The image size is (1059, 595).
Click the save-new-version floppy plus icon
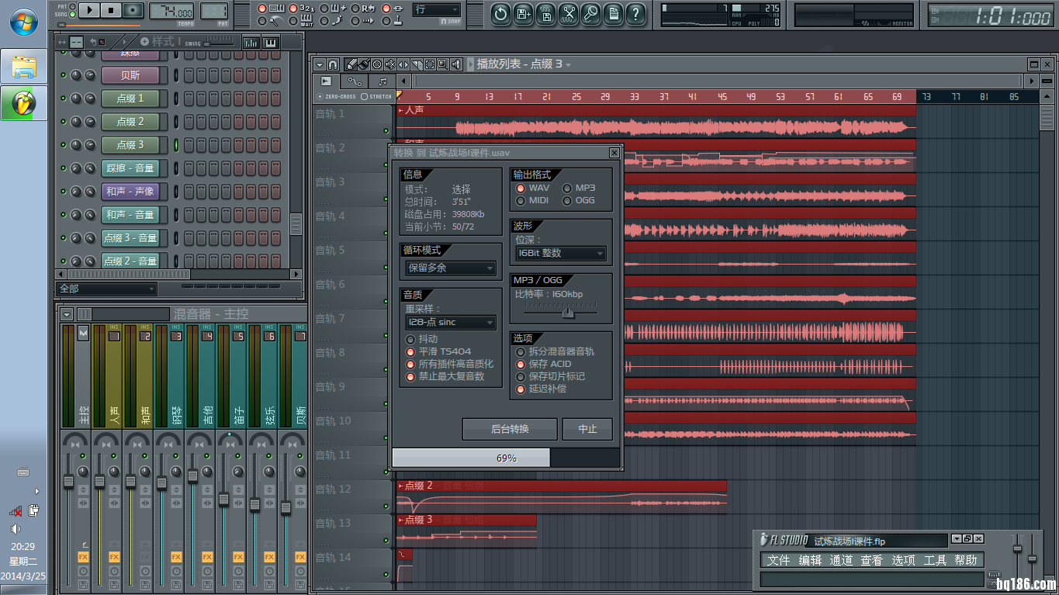click(524, 12)
